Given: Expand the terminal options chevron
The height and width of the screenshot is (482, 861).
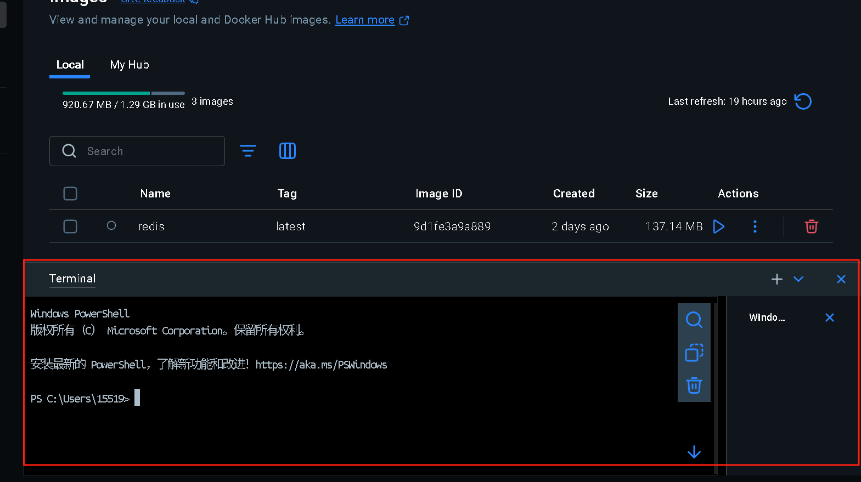Looking at the screenshot, I should click(x=798, y=279).
